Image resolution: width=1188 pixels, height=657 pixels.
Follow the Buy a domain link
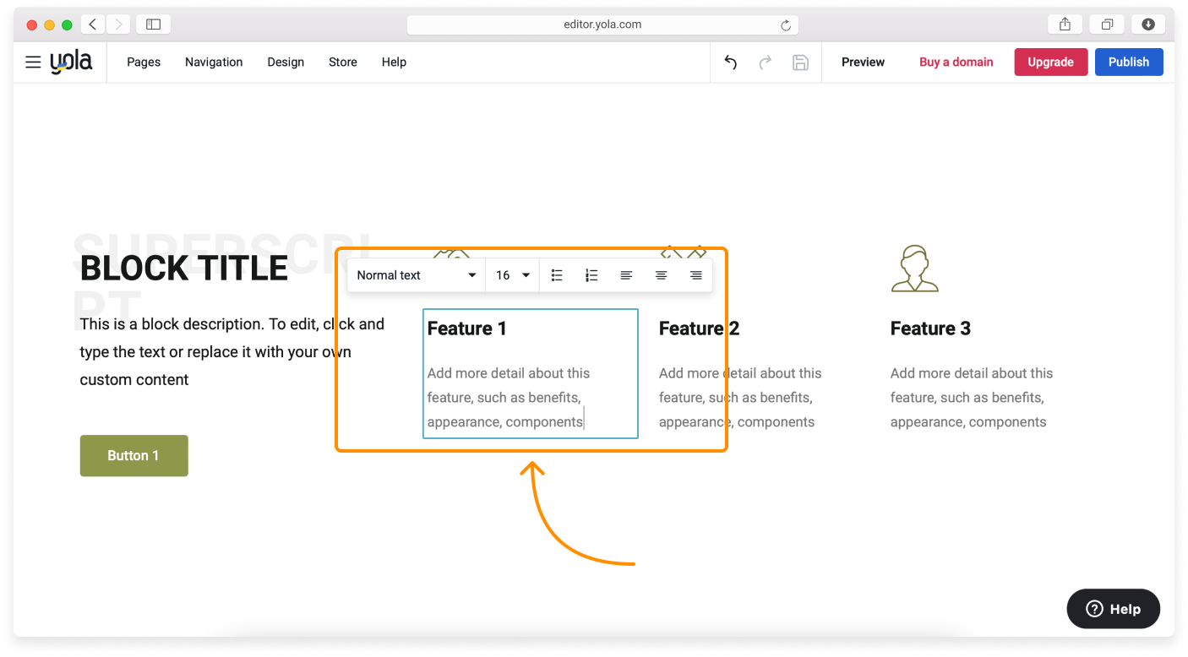point(956,62)
